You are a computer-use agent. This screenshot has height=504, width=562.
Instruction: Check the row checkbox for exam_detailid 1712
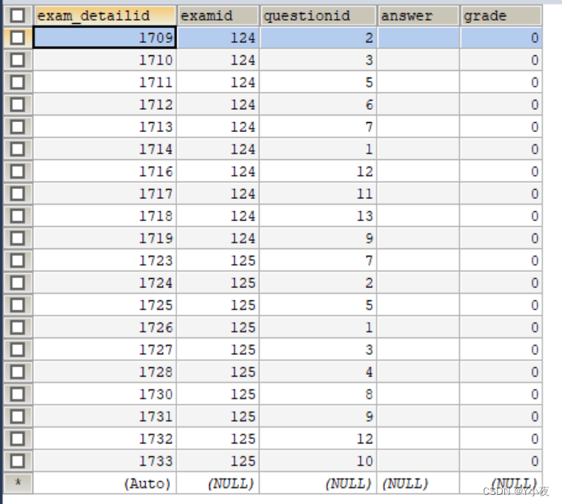[x=17, y=105]
